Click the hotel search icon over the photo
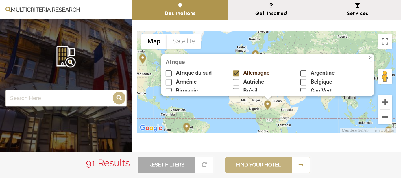Viewport: 401px width, 178px height. pos(66,56)
